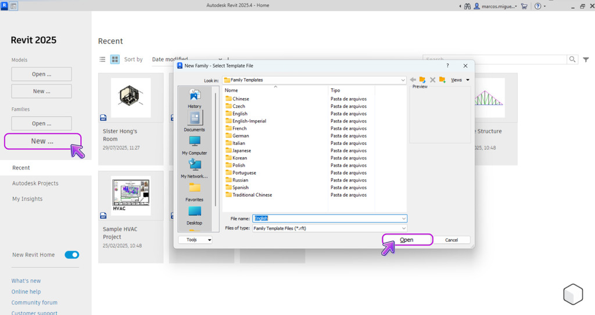Click the search magnifier icon in Recent
The height and width of the screenshot is (315, 595).
572,59
